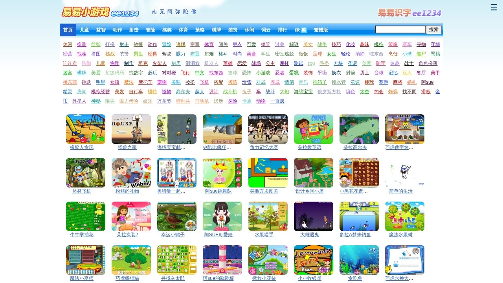Open the 橡胶人贪玩 game thumbnail

86,129
